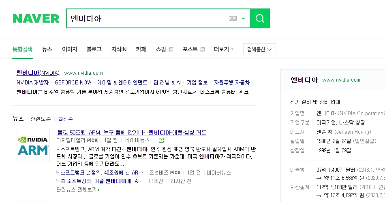The width and height of the screenshot is (385, 202).
Task: Click the 112억 4,100만 달러 asset value
Action: [x=337, y=187]
